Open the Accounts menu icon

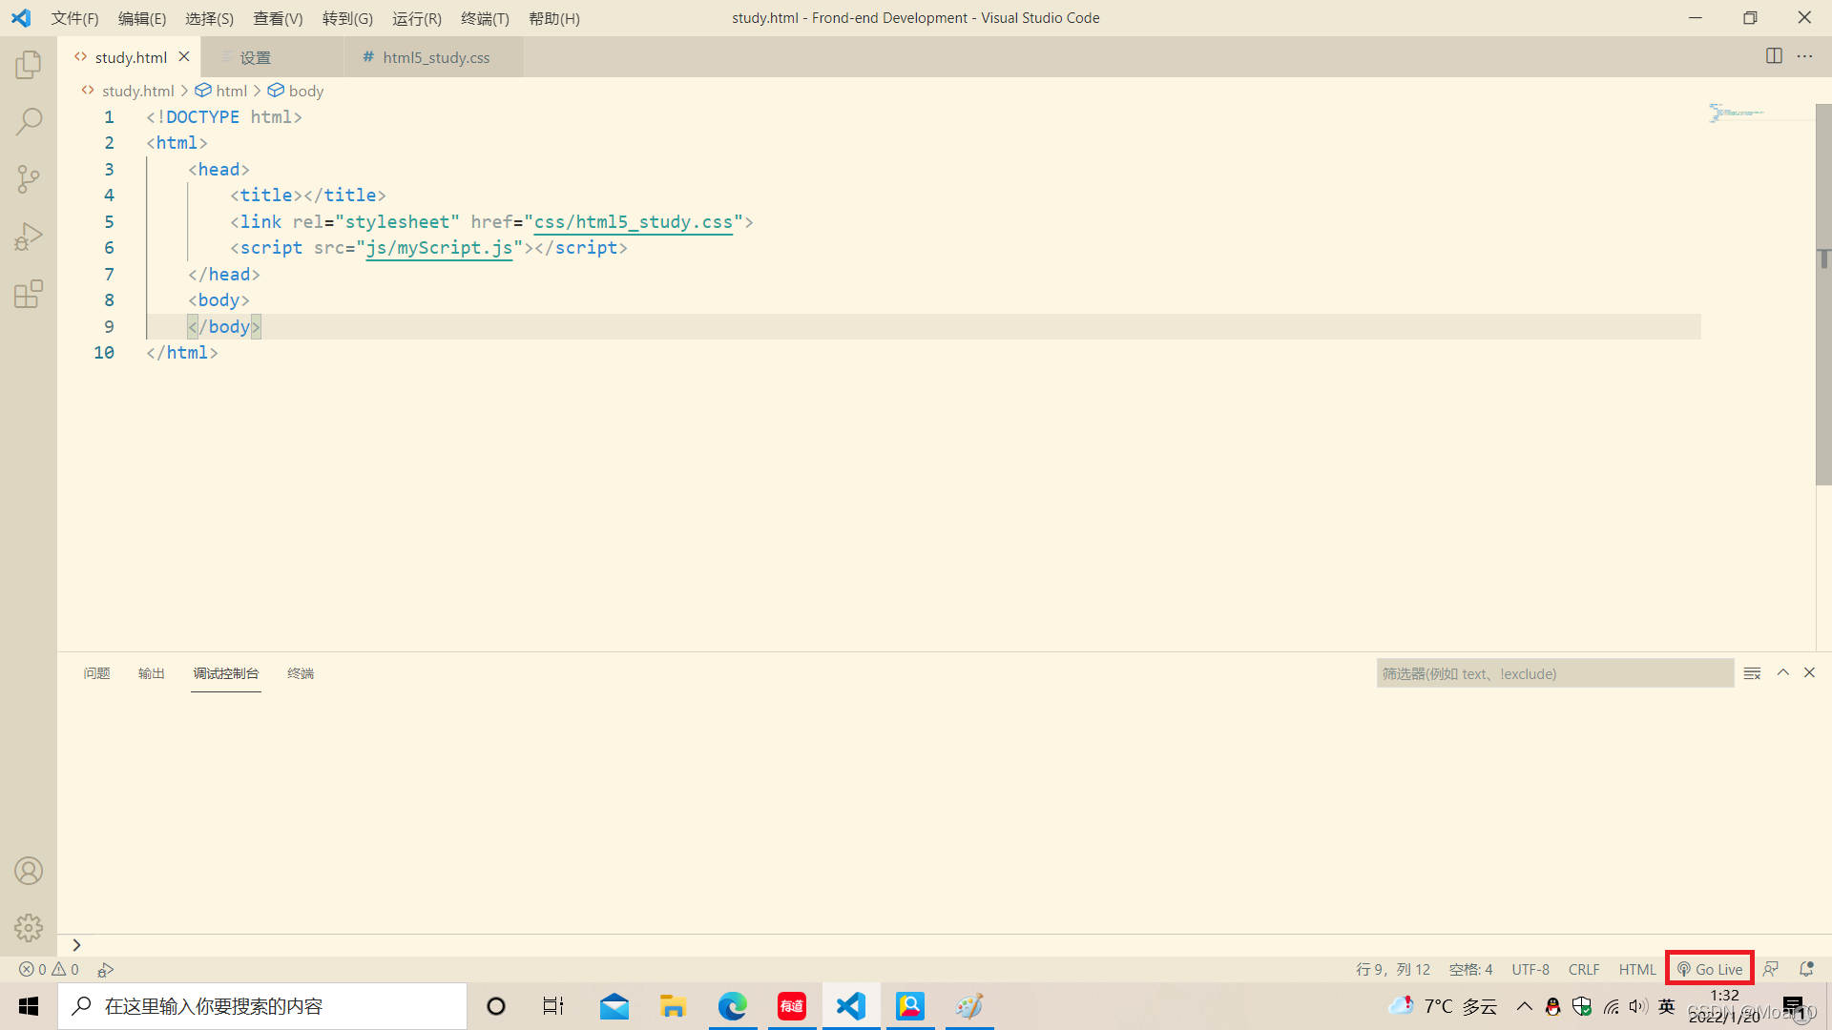click(x=29, y=871)
